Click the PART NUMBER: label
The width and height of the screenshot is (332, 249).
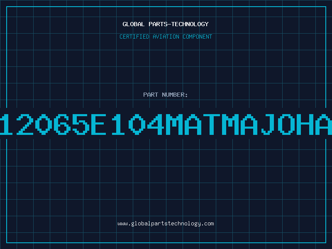click(166, 95)
